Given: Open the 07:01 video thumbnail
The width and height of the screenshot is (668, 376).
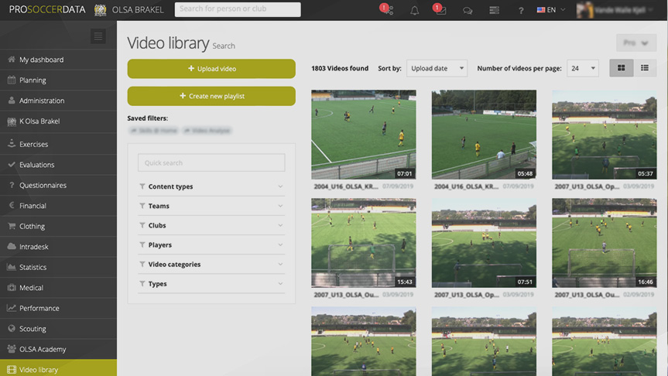Looking at the screenshot, I should click(363, 135).
